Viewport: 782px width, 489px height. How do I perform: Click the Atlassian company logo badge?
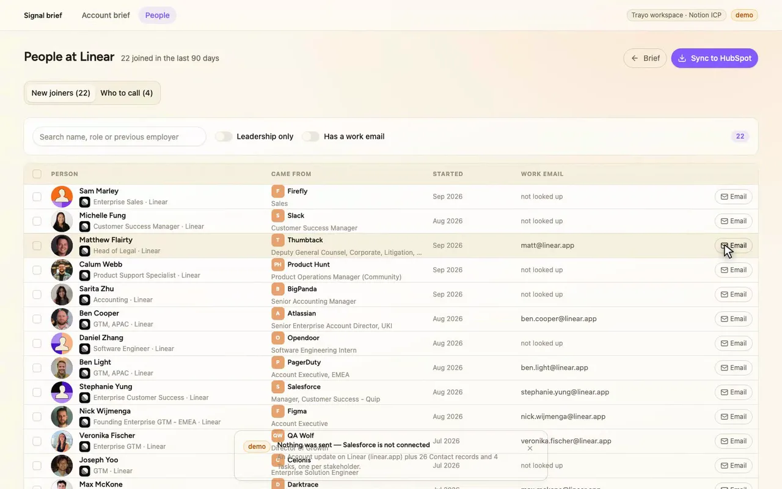[x=278, y=314]
